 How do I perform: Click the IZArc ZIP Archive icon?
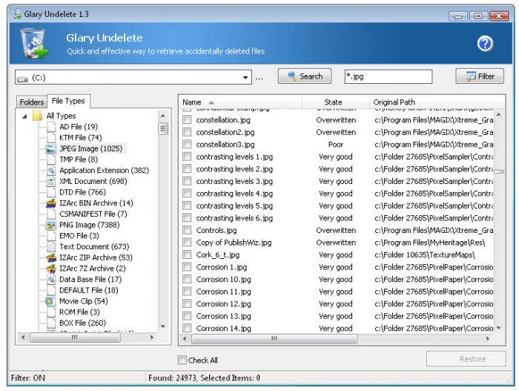[x=51, y=257]
